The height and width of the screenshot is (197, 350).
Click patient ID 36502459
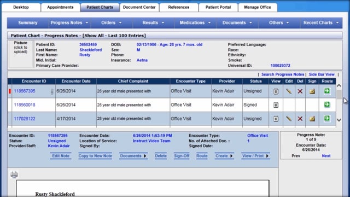point(88,45)
